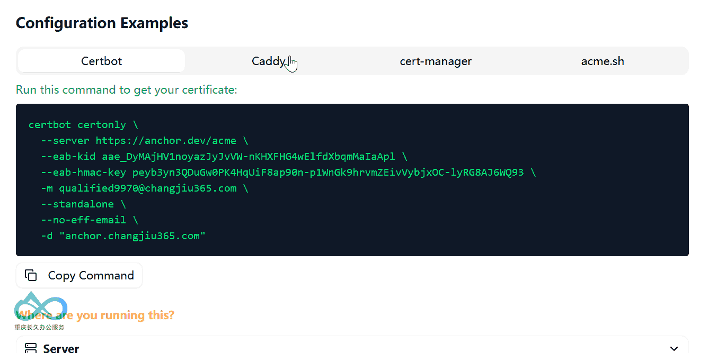
Task: Click the Copy Command button
Action: tap(79, 275)
